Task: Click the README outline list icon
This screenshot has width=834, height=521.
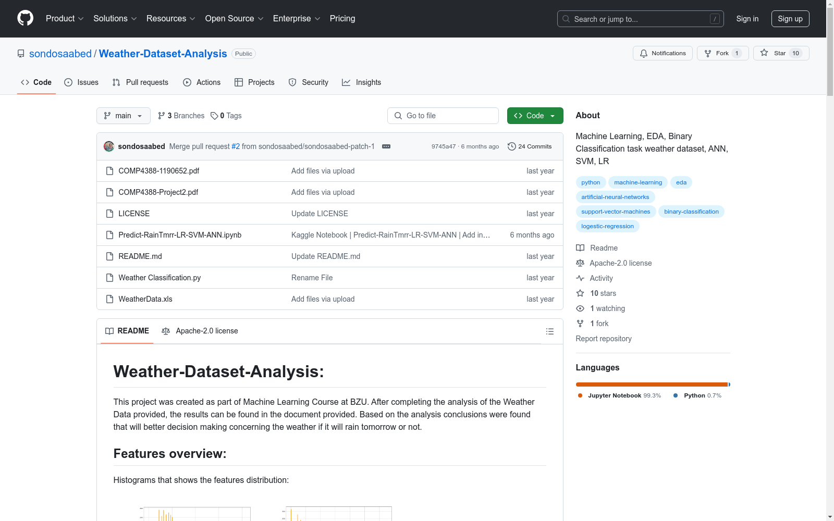Action: pos(549,331)
